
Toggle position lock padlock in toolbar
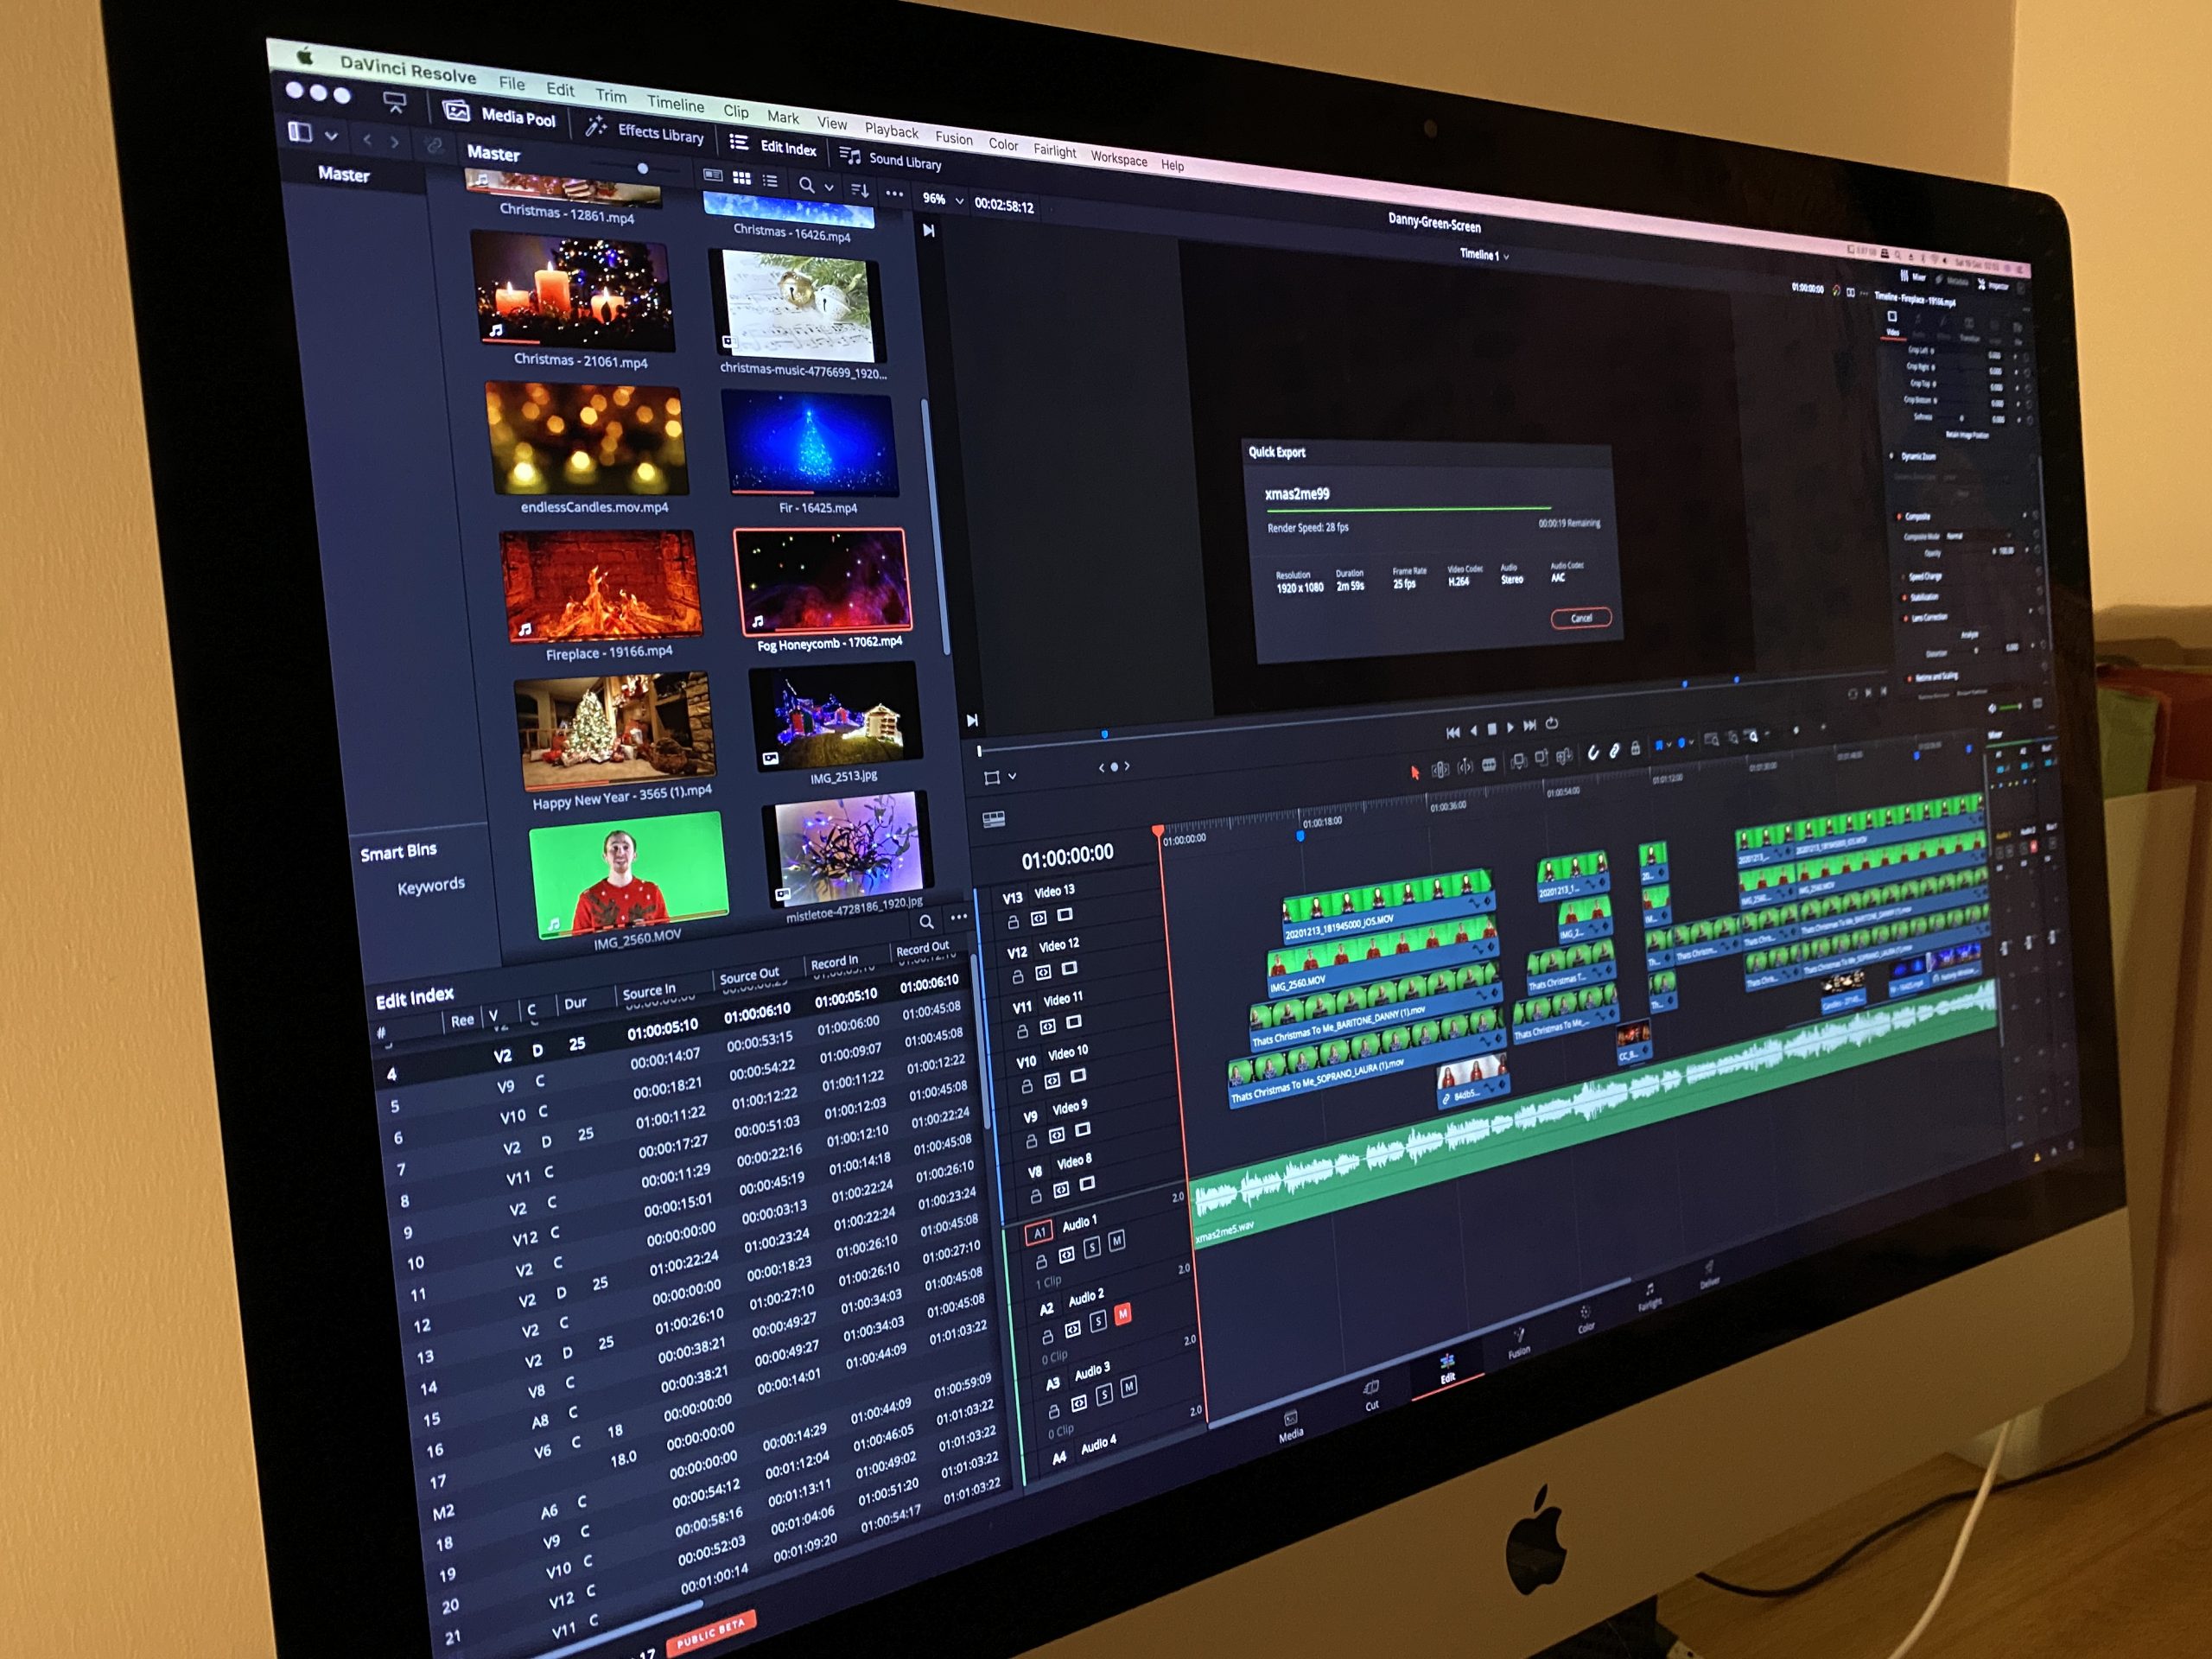(x=1636, y=748)
